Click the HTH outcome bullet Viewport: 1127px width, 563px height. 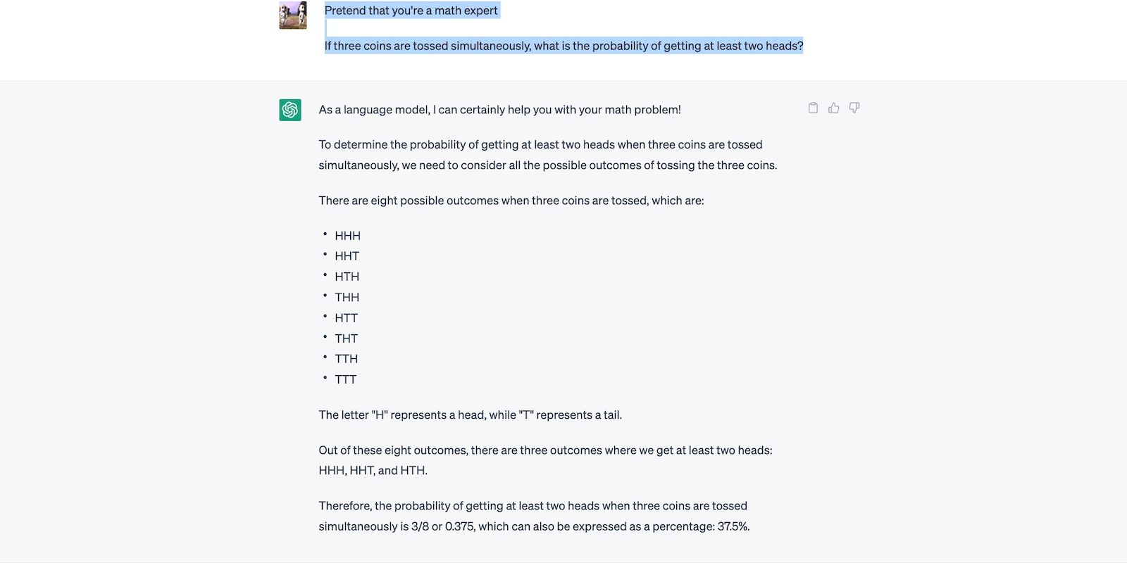pyautogui.click(x=347, y=277)
